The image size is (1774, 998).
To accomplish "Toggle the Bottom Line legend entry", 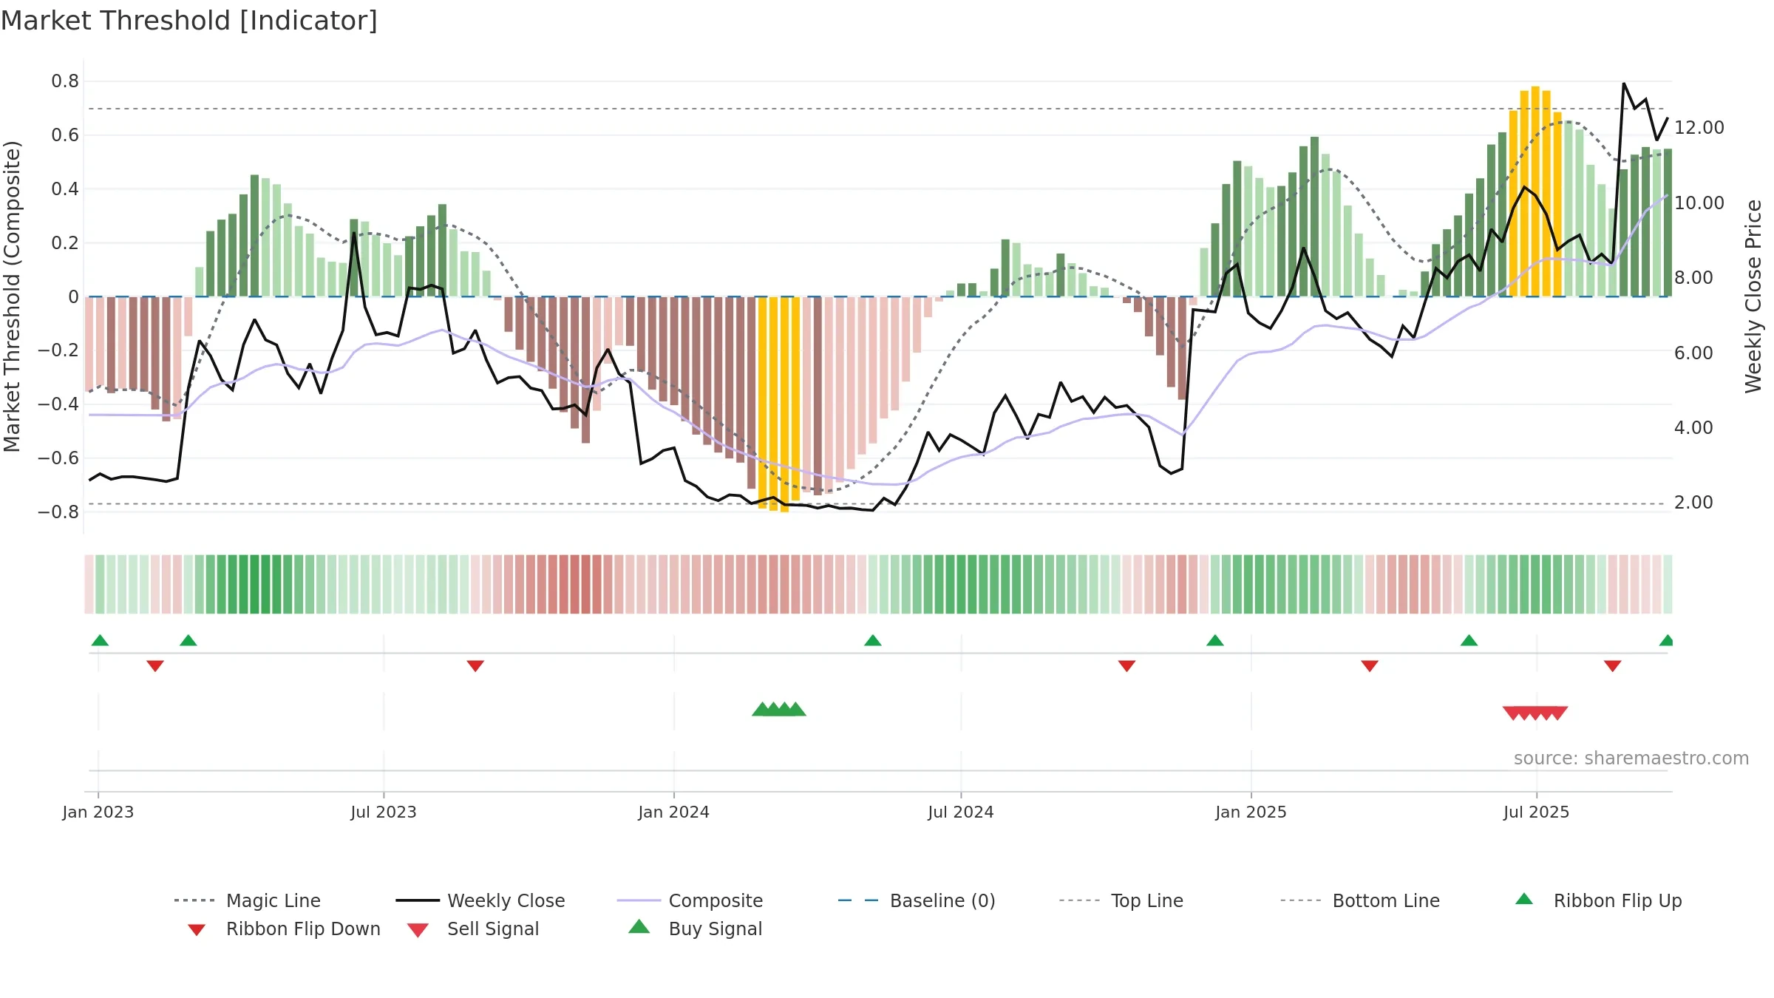I will point(1360,900).
